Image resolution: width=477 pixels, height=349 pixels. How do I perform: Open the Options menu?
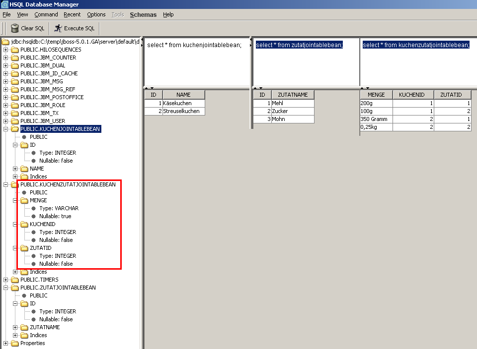tap(96, 14)
